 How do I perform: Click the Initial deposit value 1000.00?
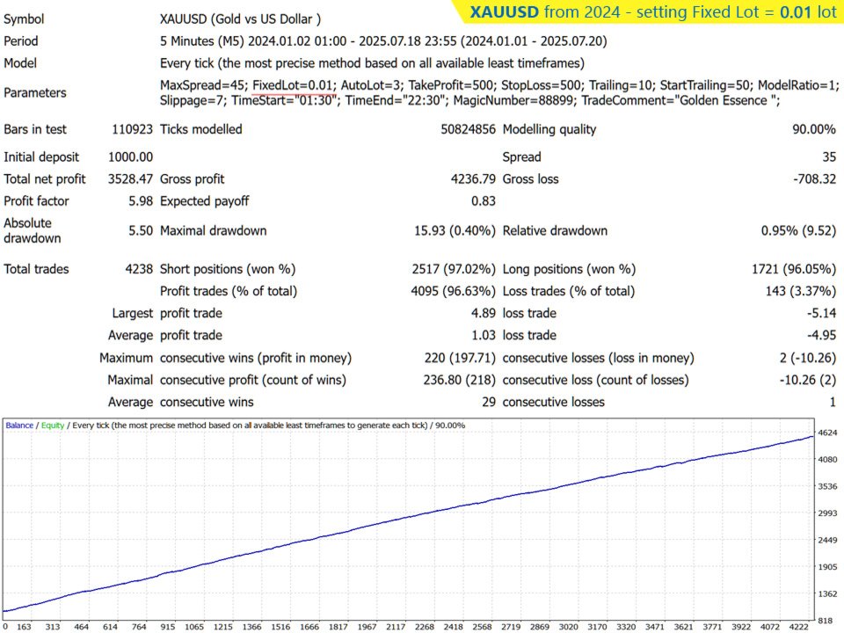pos(130,157)
